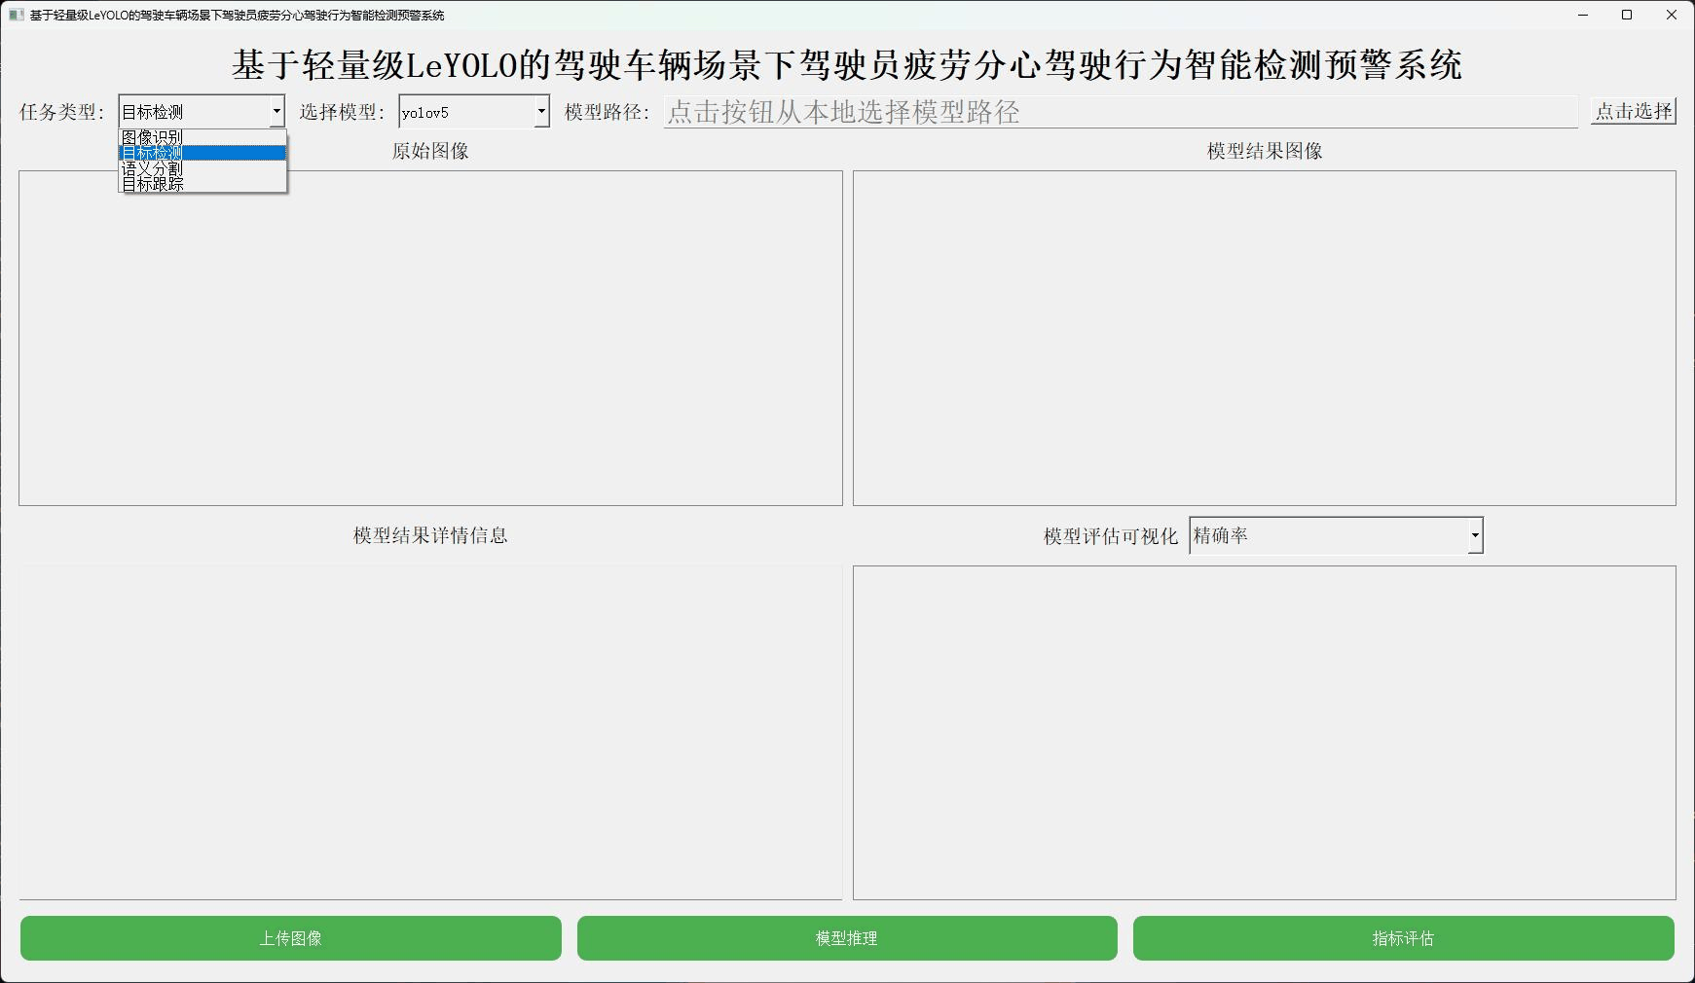Image resolution: width=1695 pixels, height=983 pixels.
Task: Click the 任务类型 label text
Action: 61,112
